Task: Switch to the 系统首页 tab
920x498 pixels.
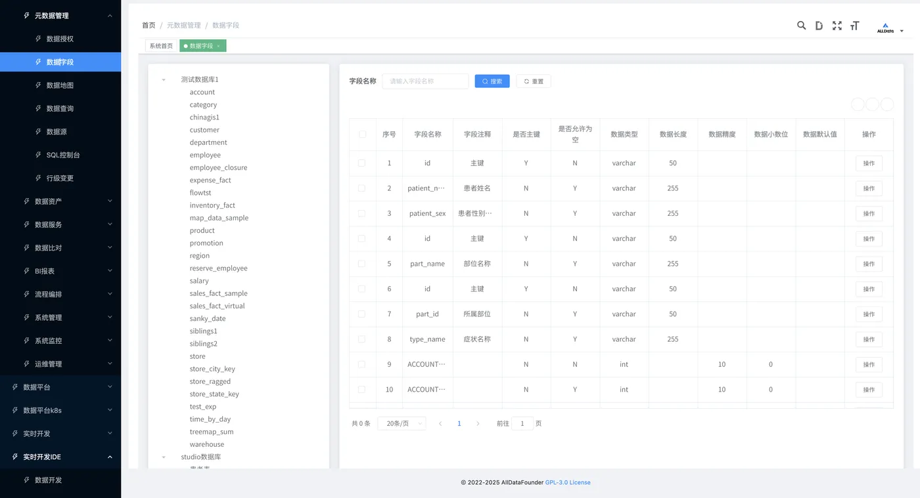Action: coord(161,46)
